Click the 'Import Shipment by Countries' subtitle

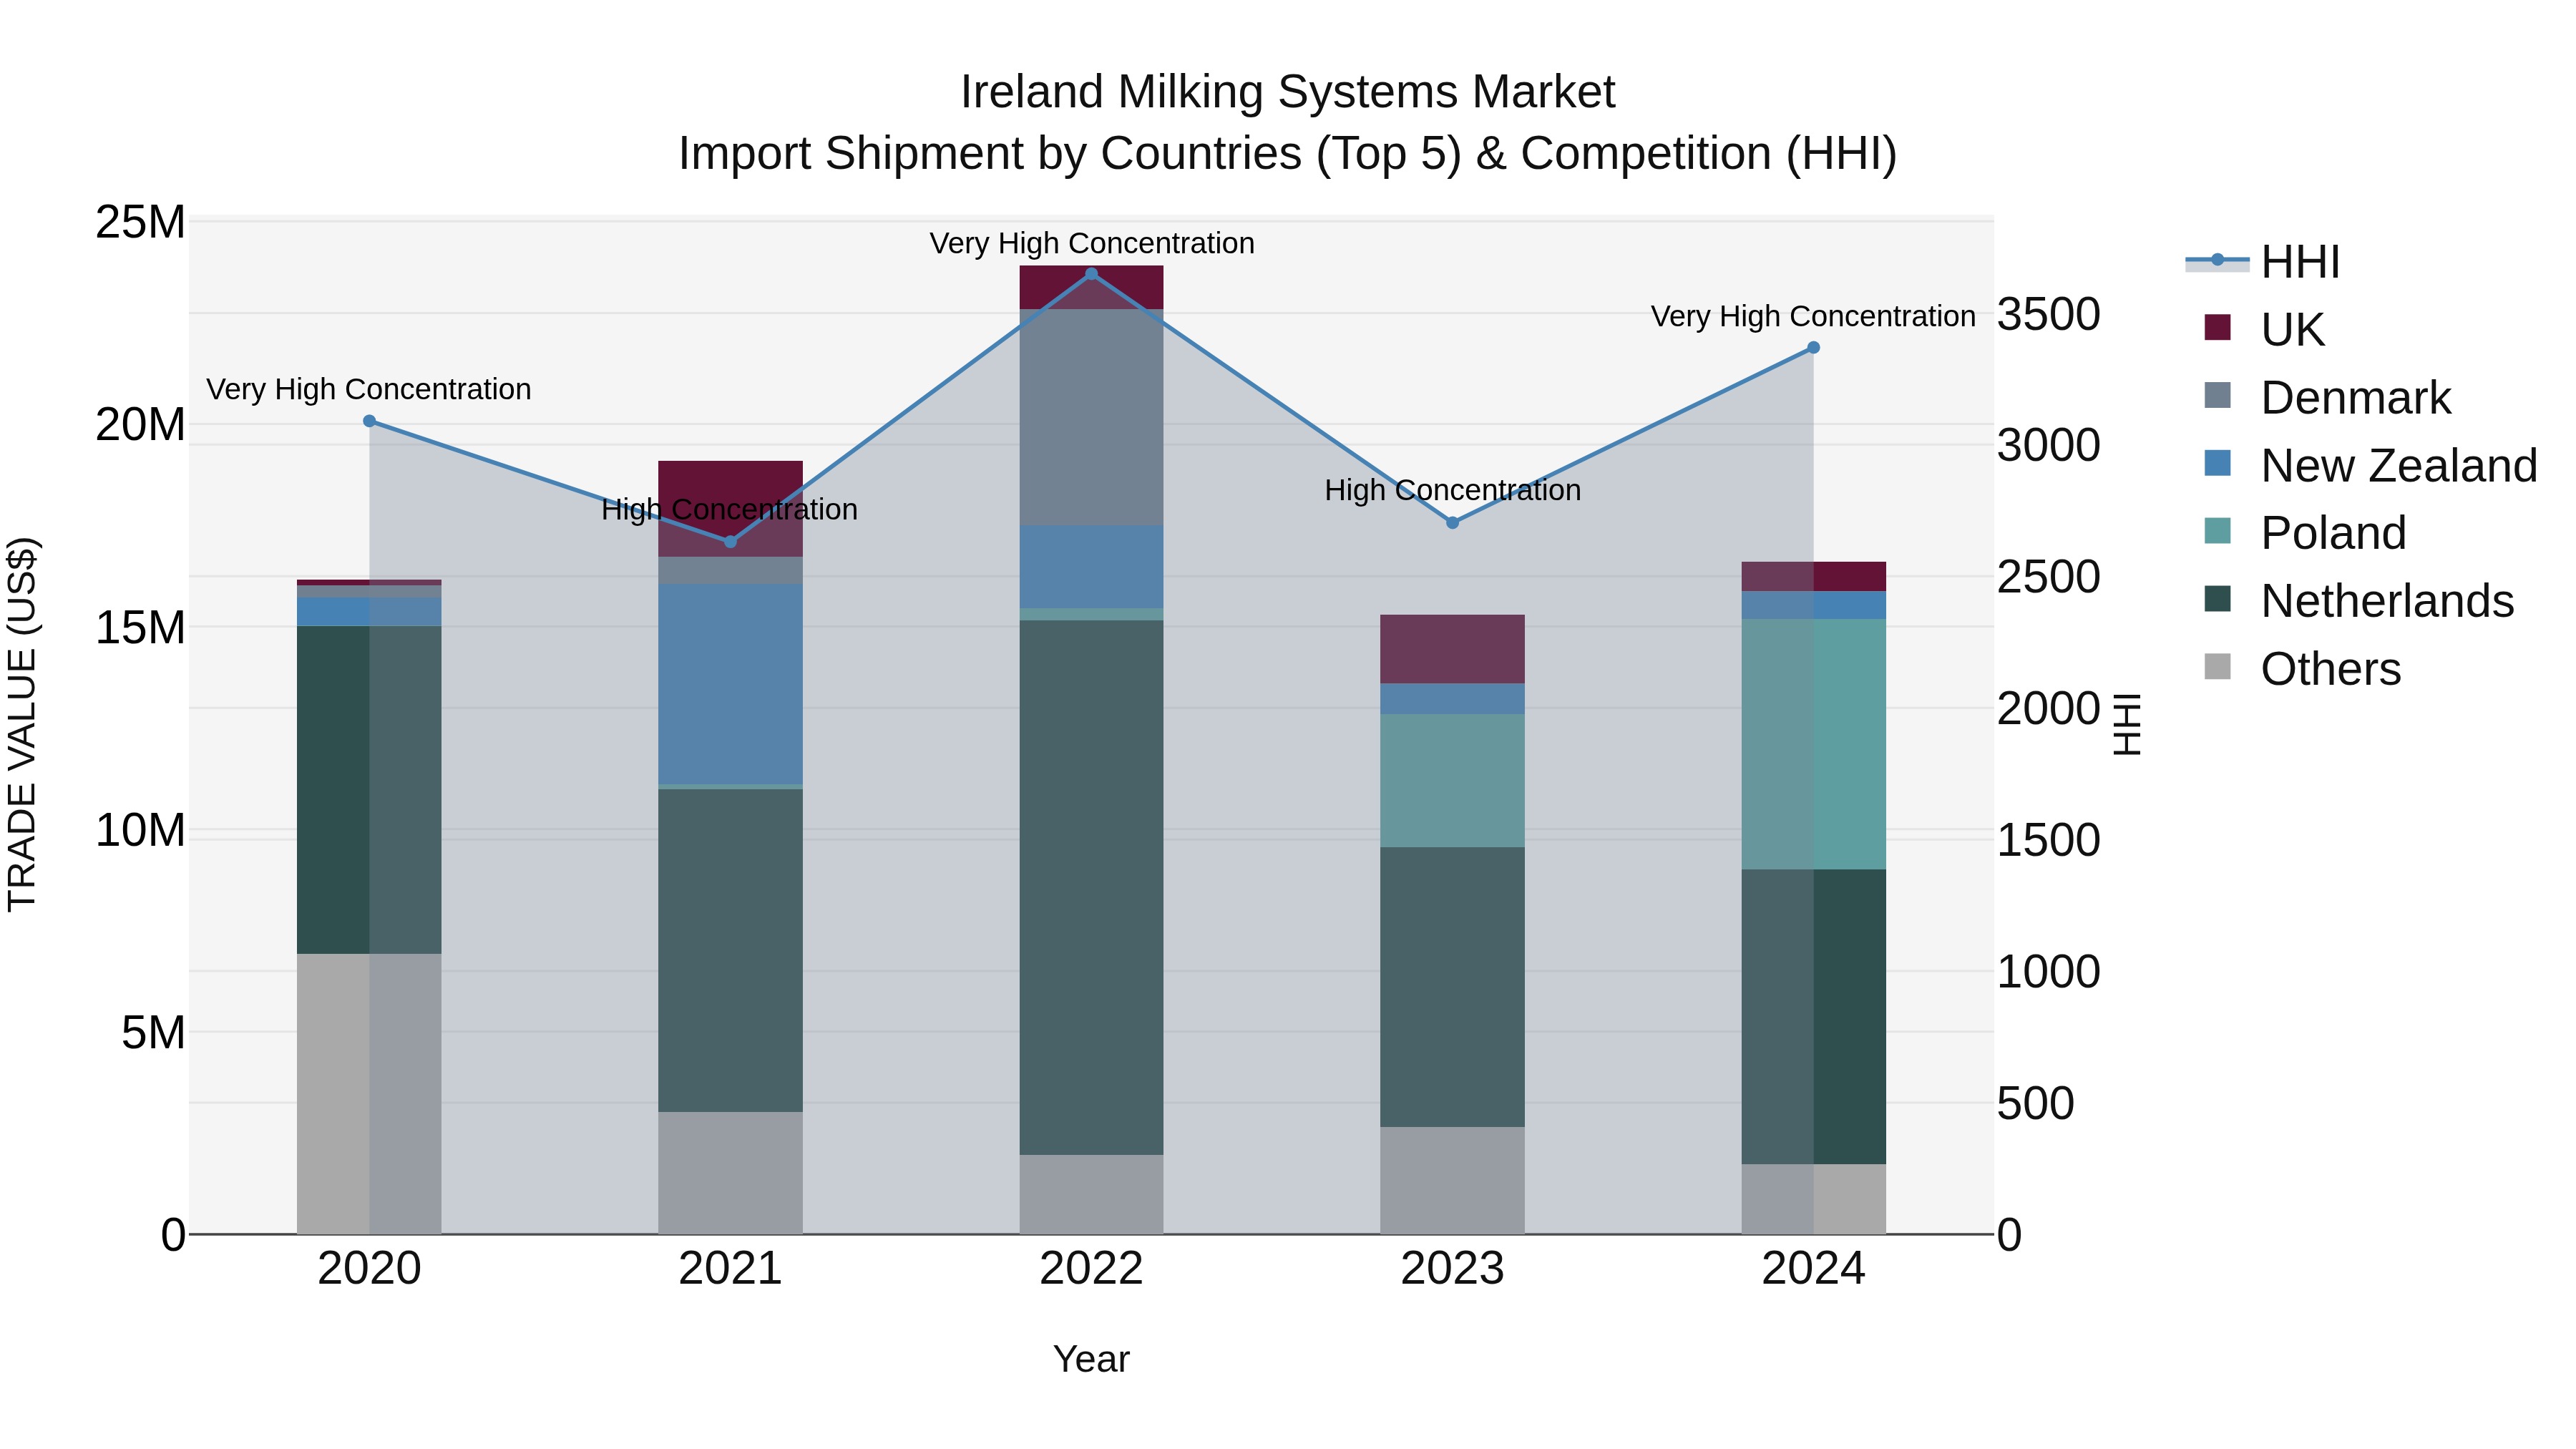pos(1288,154)
